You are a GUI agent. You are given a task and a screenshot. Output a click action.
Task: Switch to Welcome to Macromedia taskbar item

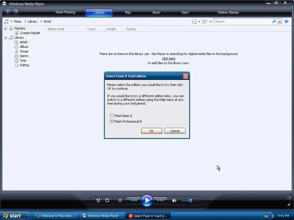pyautogui.click(x=55, y=216)
